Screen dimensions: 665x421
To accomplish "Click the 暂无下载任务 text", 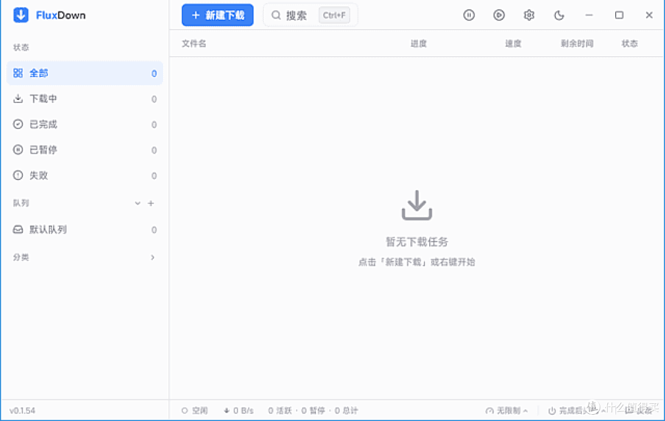I will click(x=417, y=242).
